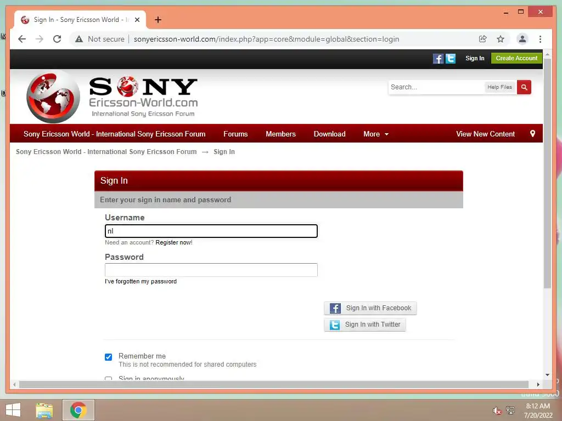Screen dimensions: 562x421
Task: Click the Search text field
Action: pyautogui.click(x=436, y=87)
